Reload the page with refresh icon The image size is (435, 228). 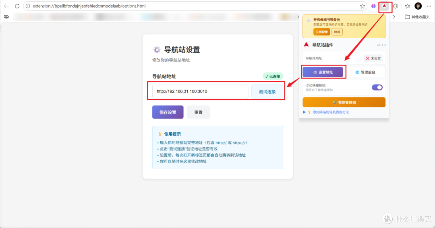[x=17, y=6]
